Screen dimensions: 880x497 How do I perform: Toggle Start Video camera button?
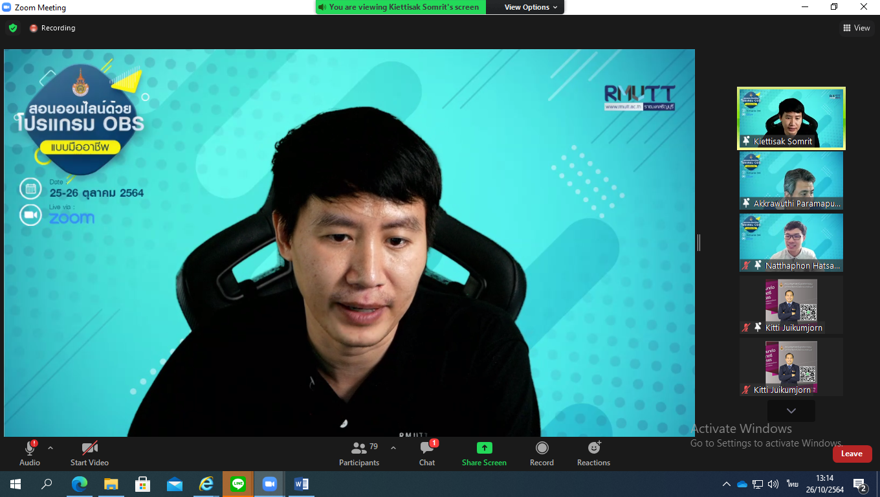pos(89,453)
